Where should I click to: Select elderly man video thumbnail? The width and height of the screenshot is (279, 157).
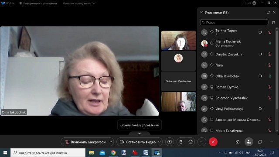[x=178, y=102]
